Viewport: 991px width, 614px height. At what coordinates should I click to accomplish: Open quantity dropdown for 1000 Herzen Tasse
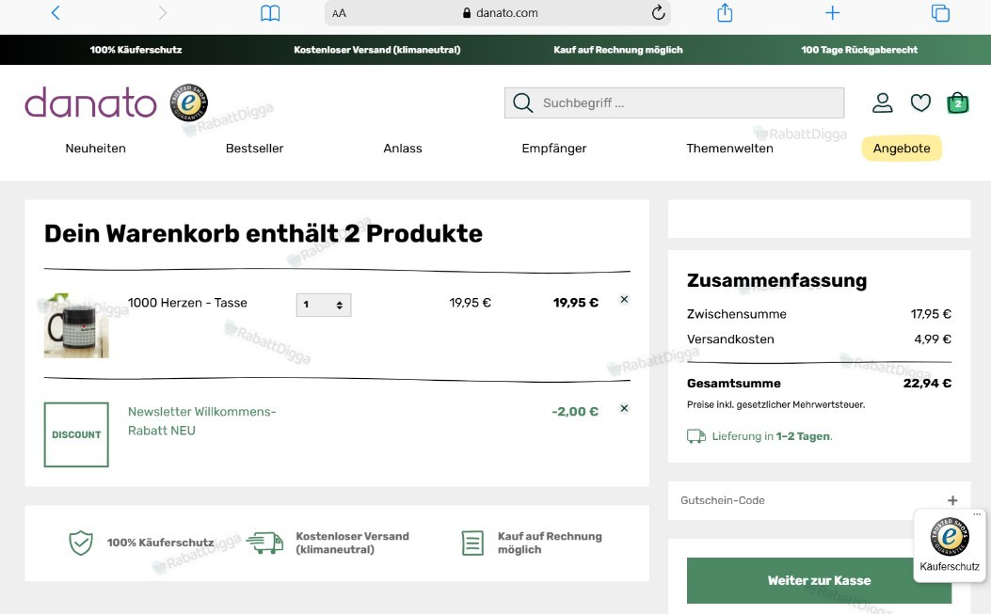324,305
